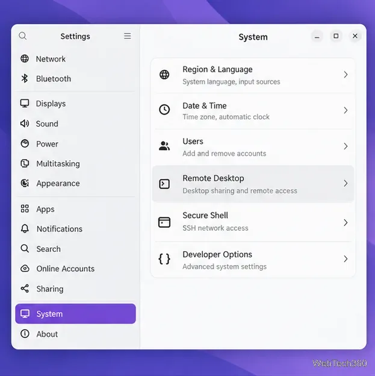This screenshot has height=376, width=375.
Task: Expand Developer Options row chevron
Action: 346,259
